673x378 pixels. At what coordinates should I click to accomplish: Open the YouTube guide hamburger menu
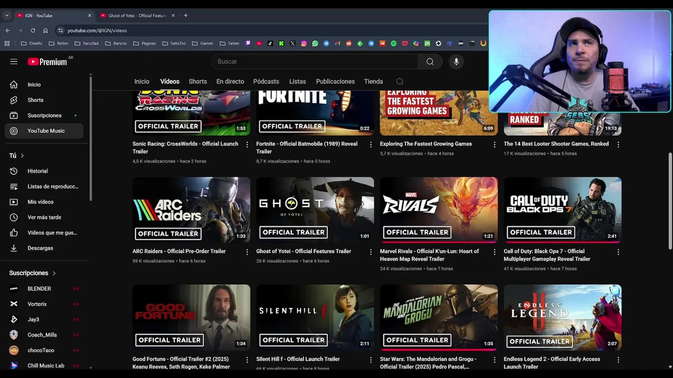coord(14,61)
